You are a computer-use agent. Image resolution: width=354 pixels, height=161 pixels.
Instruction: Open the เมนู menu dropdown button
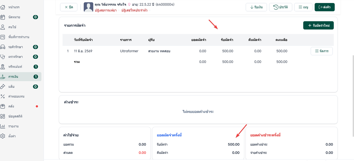[x=303, y=7]
